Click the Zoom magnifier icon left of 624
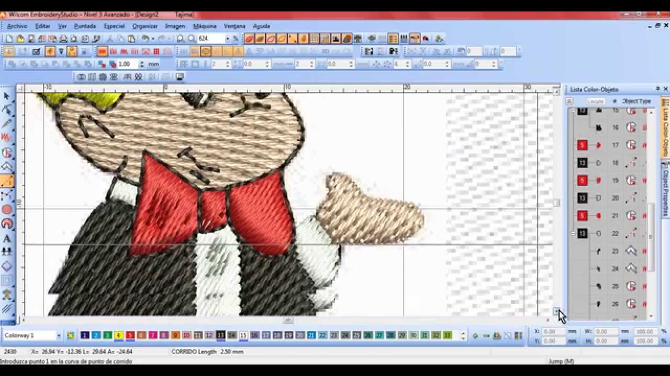The image size is (670, 376). coord(192,39)
